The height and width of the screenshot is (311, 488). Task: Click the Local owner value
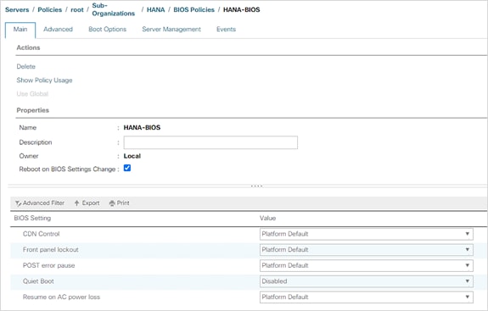132,156
